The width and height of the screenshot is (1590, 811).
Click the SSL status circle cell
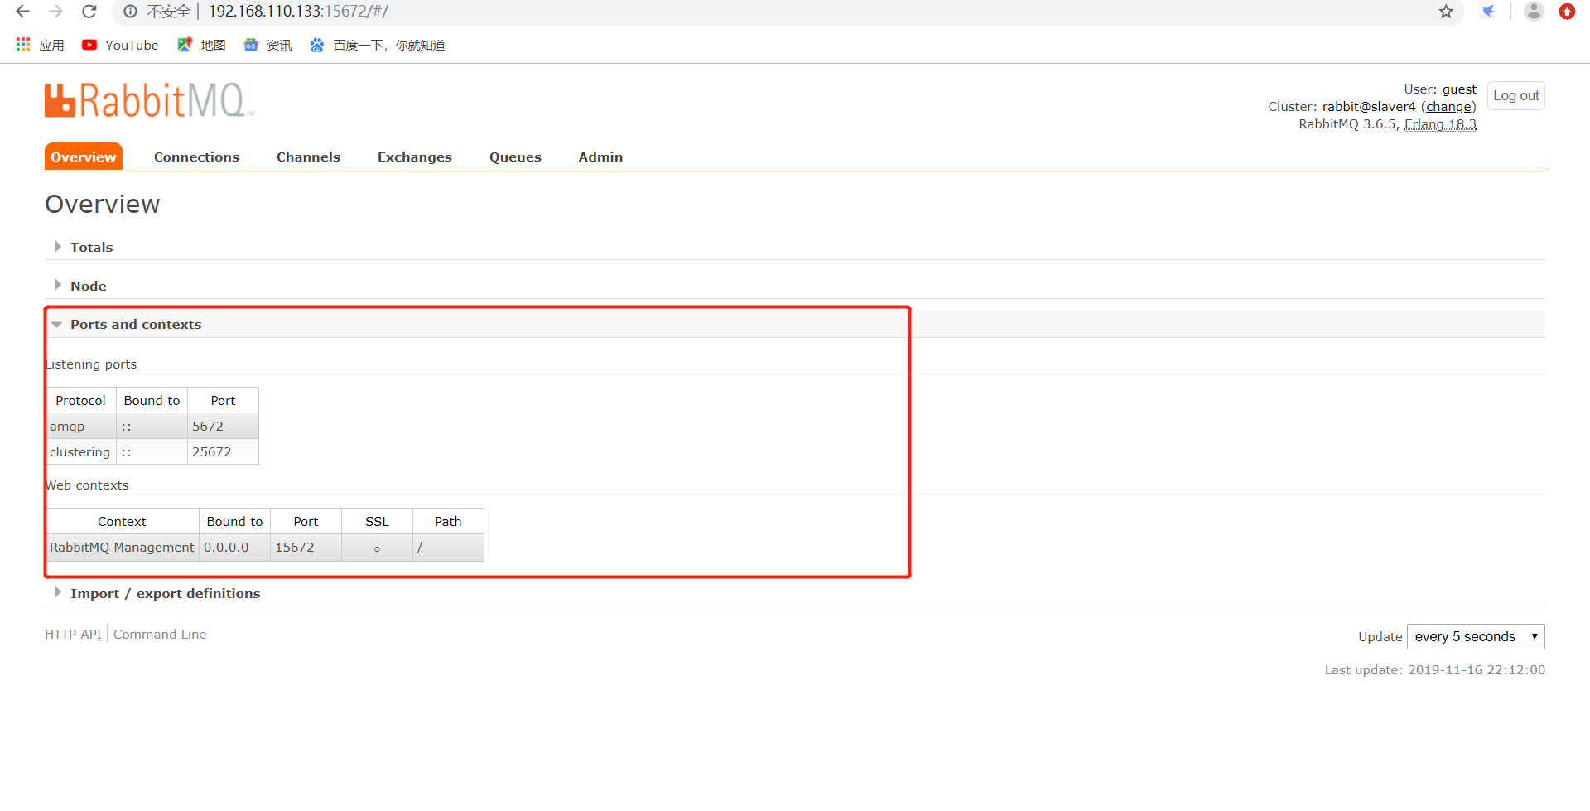377,548
